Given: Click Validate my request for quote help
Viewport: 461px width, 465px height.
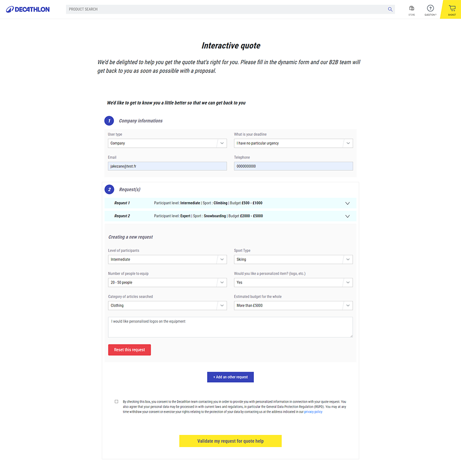Looking at the screenshot, I should coord(230,441).
